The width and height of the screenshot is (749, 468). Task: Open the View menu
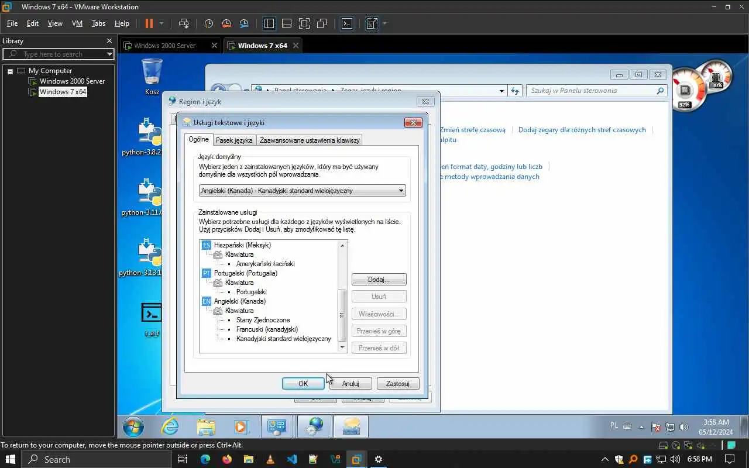[x=55, y=23]
